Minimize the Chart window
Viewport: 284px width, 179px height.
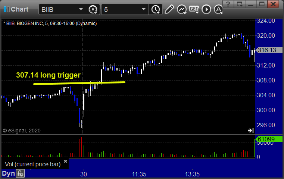(251, 4)
